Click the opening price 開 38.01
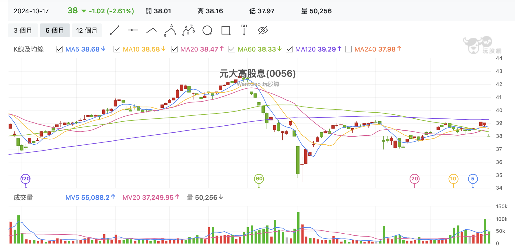 point(158,11)
